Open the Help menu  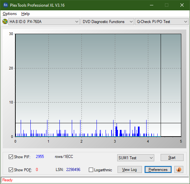point(25,14)
